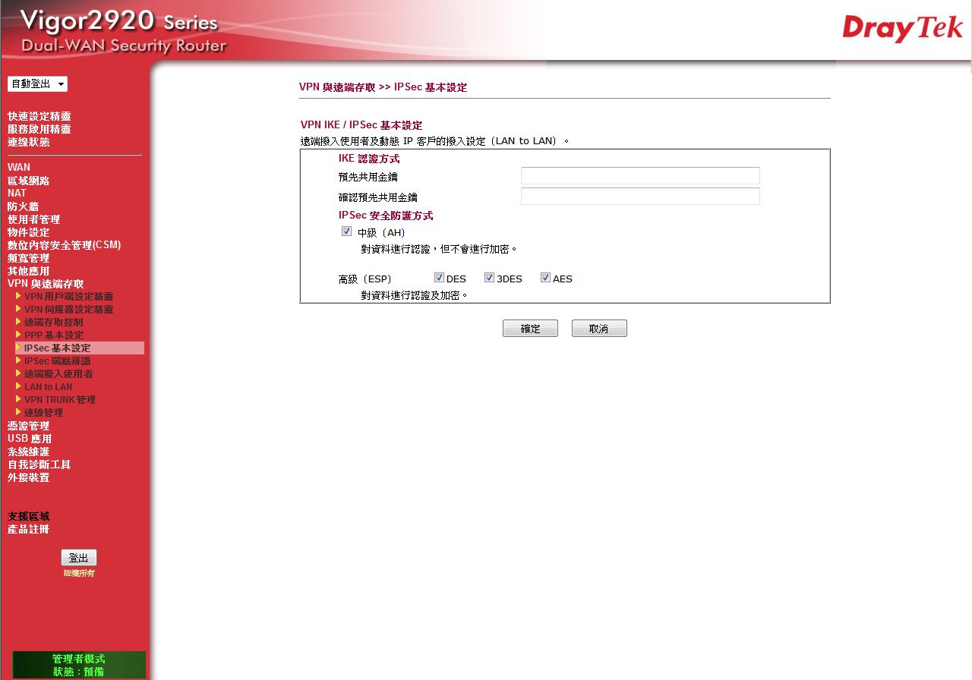The width and height of the screenshot is (972, 680).
Task: Click arrow icon beside VPN TRUNK 管理
Action: tap(18, 399)
